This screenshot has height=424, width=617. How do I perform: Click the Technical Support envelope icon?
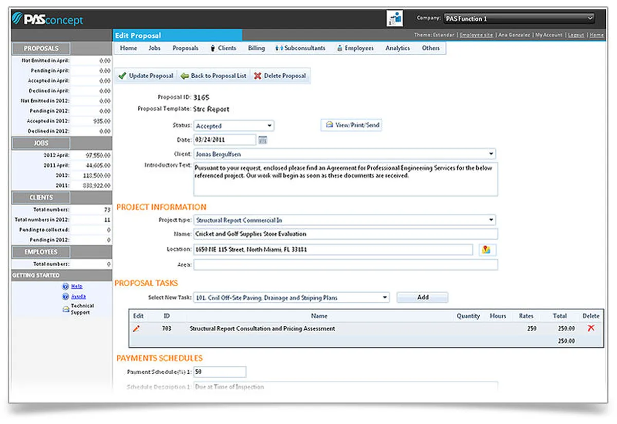click(65, 309)
